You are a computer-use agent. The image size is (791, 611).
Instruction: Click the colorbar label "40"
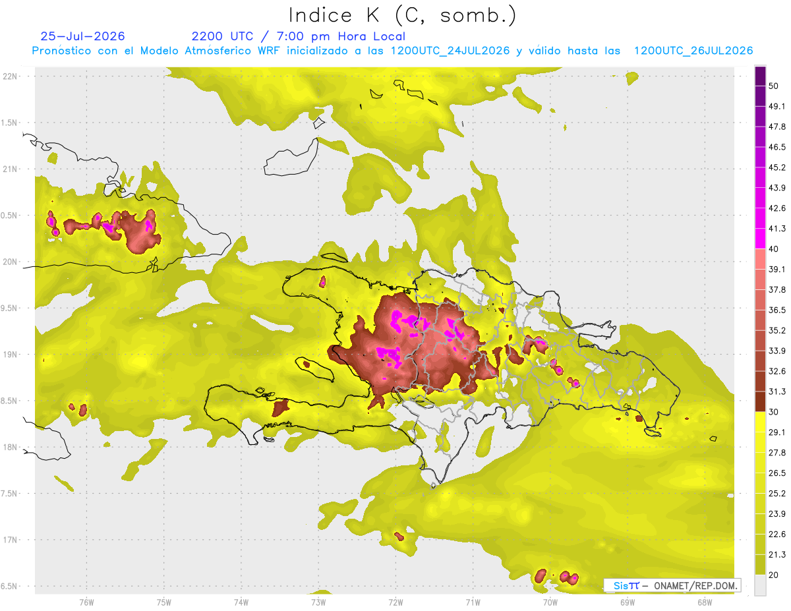click(x=774, y=249)
